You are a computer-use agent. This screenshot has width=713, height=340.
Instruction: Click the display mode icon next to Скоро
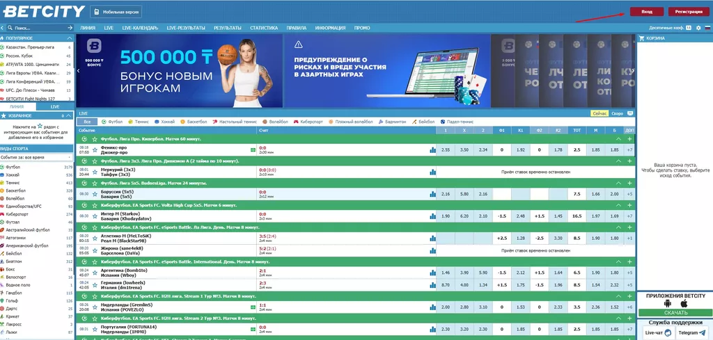pos(629,113)
